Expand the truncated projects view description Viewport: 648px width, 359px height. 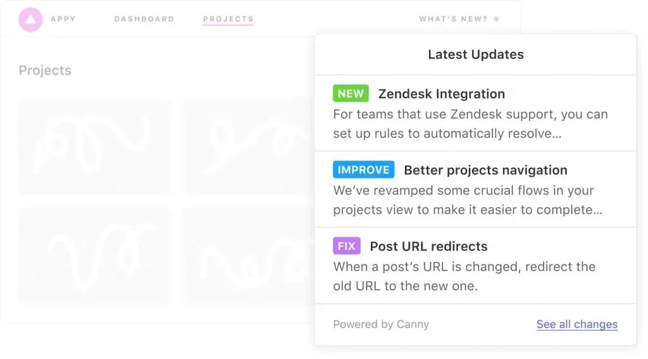click(467, 200)
